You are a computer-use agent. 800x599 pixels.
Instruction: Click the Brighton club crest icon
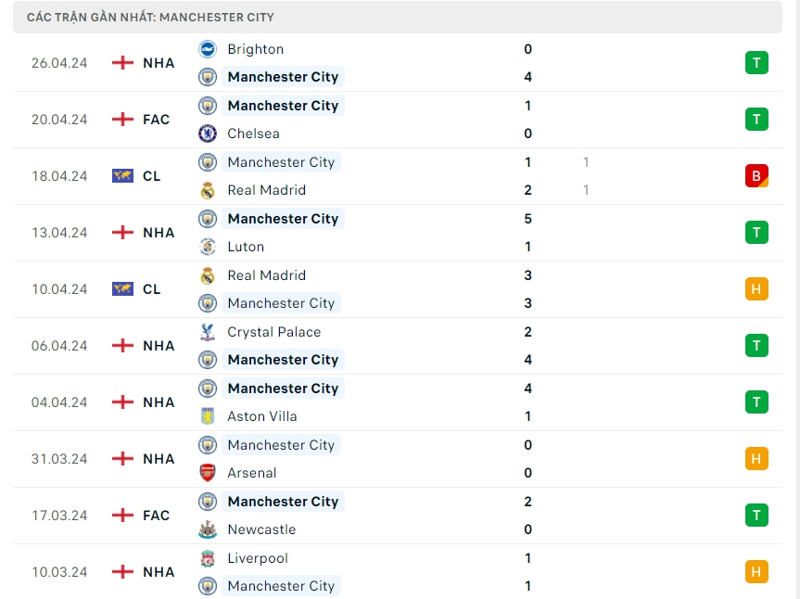pos(208,49)
